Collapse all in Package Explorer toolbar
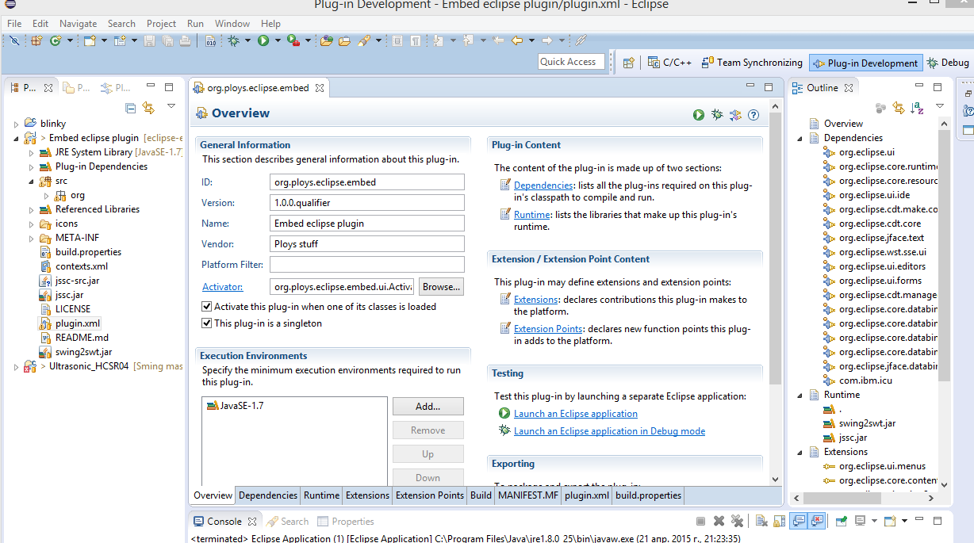Image resolution: width=974 pixels, height=543 pixels. pyautogui.click(x=131, y=107)
